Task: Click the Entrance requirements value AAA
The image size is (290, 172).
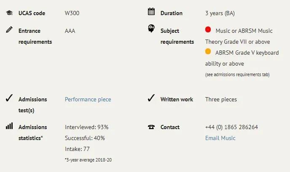Action: [x=70, y=31]
